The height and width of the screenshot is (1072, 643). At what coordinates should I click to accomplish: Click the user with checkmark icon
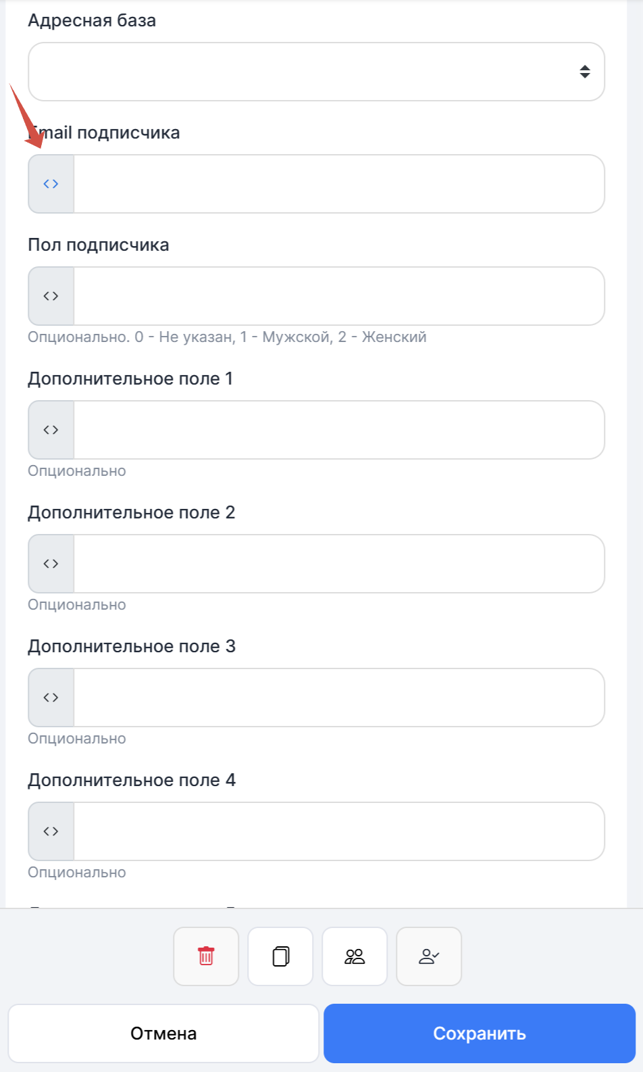tap(429, 956)
